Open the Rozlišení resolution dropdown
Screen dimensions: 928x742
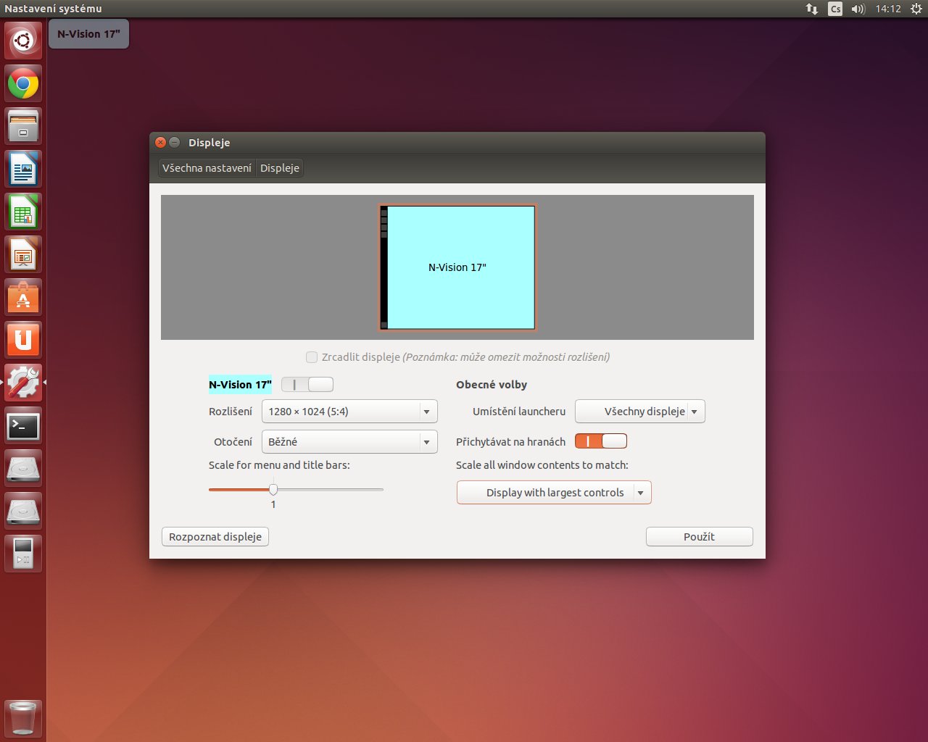349,412
